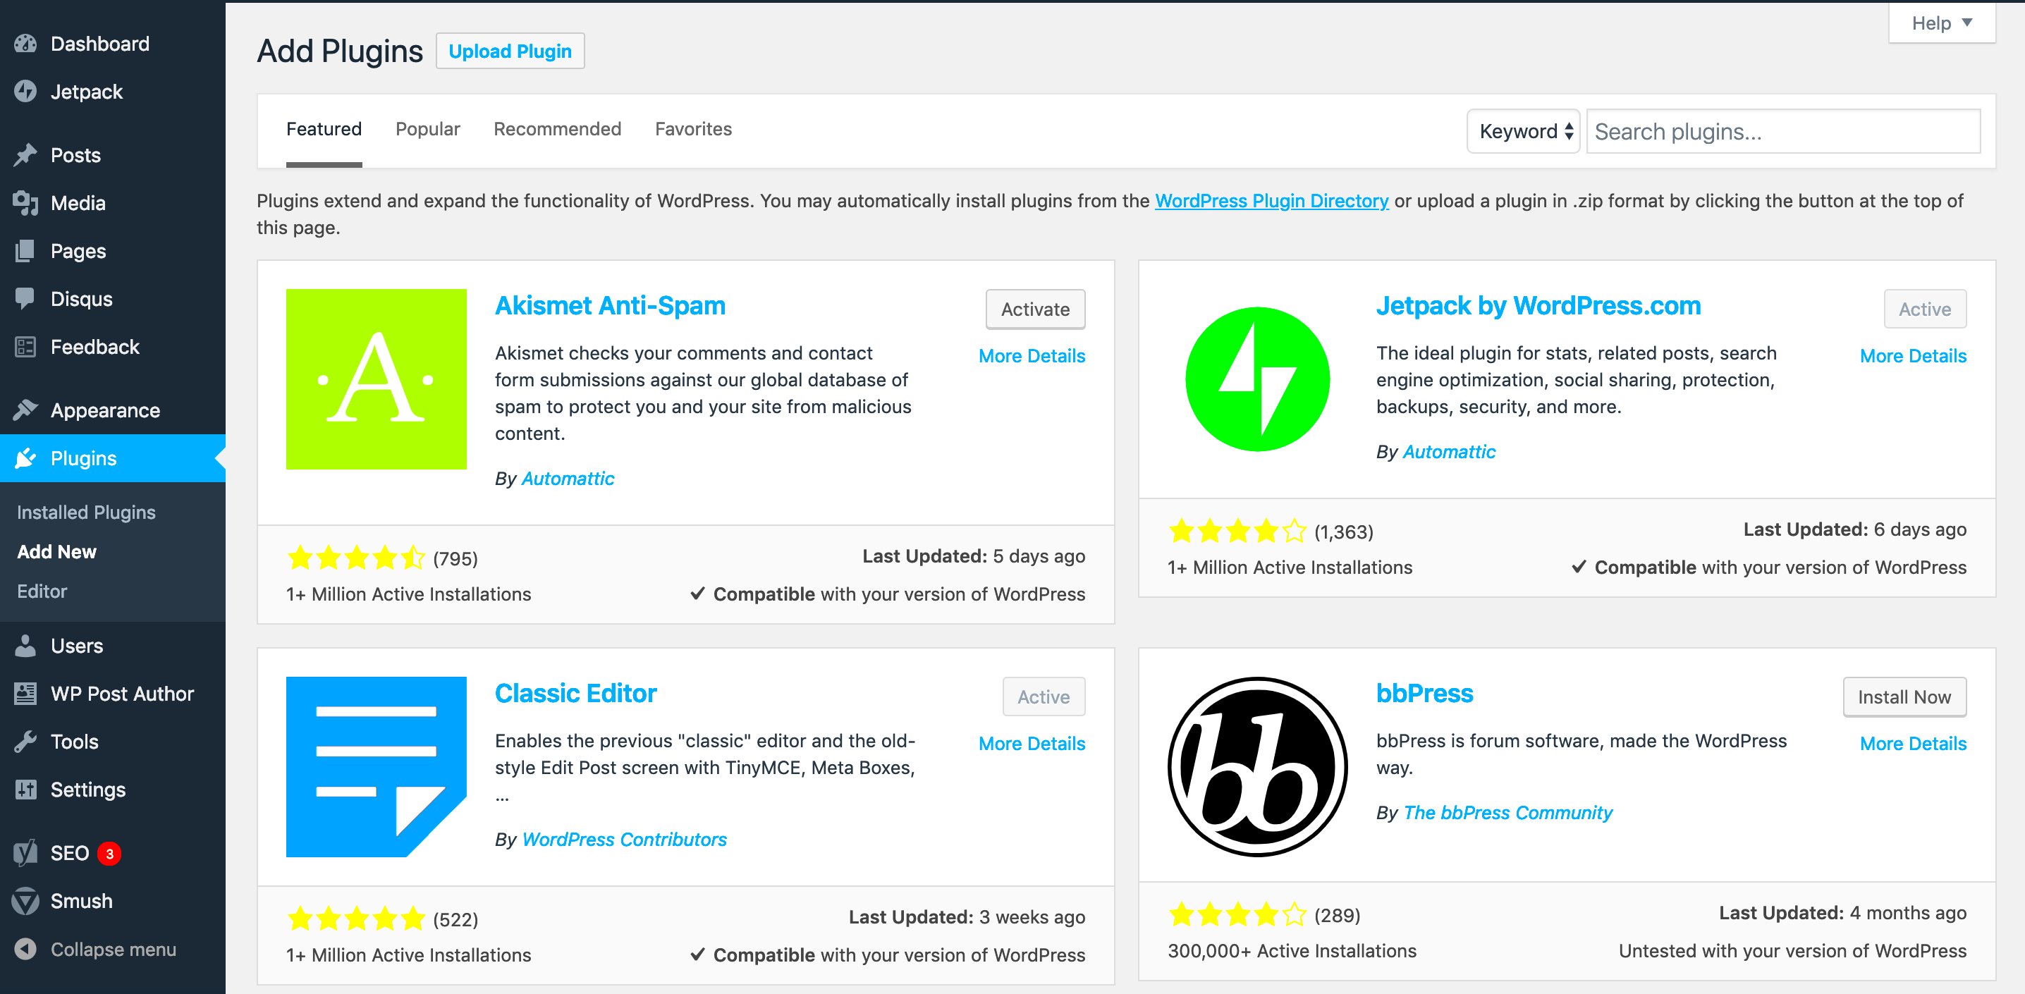The height and width of the screenshot is (994, 2025).
Task: Click the Smush shield icon
Action: click(25, 901)
